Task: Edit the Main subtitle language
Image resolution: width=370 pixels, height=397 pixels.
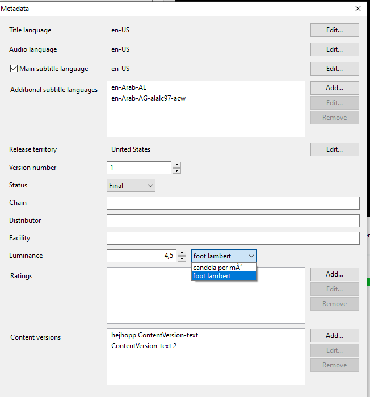Action: (334, 69)
